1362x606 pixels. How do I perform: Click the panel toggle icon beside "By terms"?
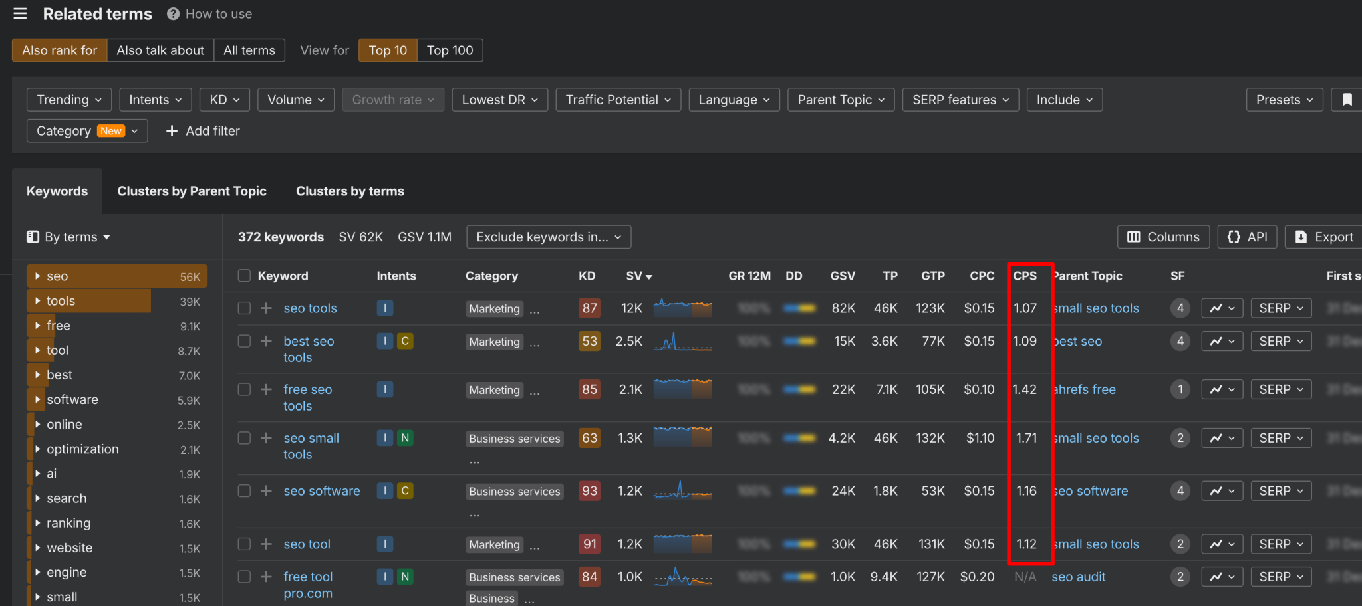click(x=33, y=237)
